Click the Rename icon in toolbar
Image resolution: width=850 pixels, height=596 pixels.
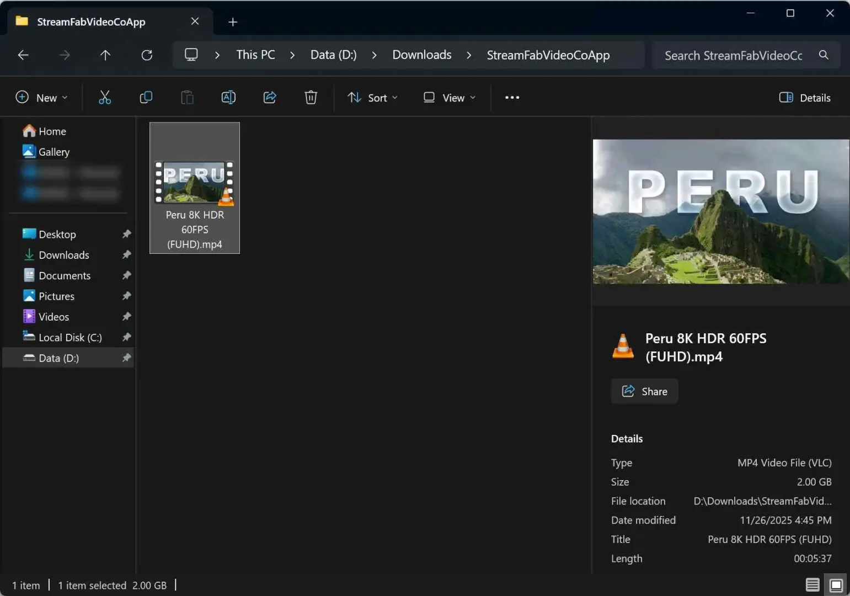pos(228,98)
